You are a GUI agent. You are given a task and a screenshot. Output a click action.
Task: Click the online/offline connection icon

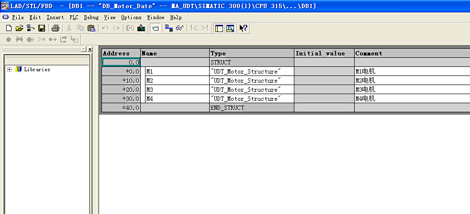169,29
